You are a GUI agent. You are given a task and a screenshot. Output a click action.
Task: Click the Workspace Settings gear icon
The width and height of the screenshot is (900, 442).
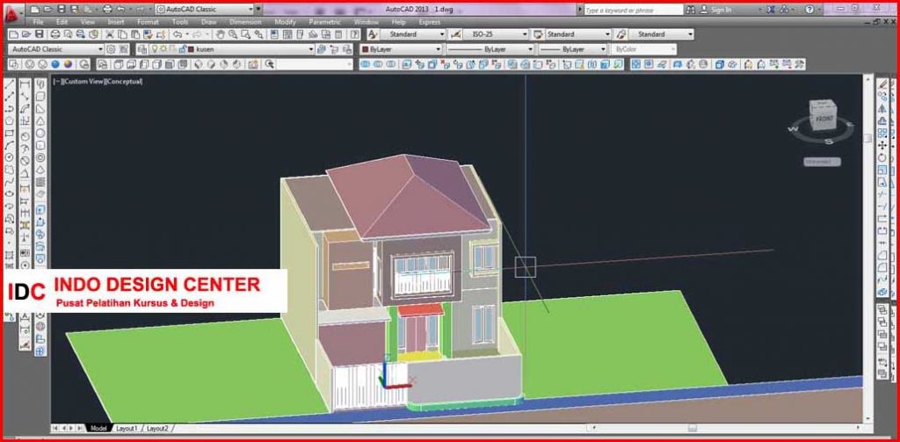[x=111, y=49]
